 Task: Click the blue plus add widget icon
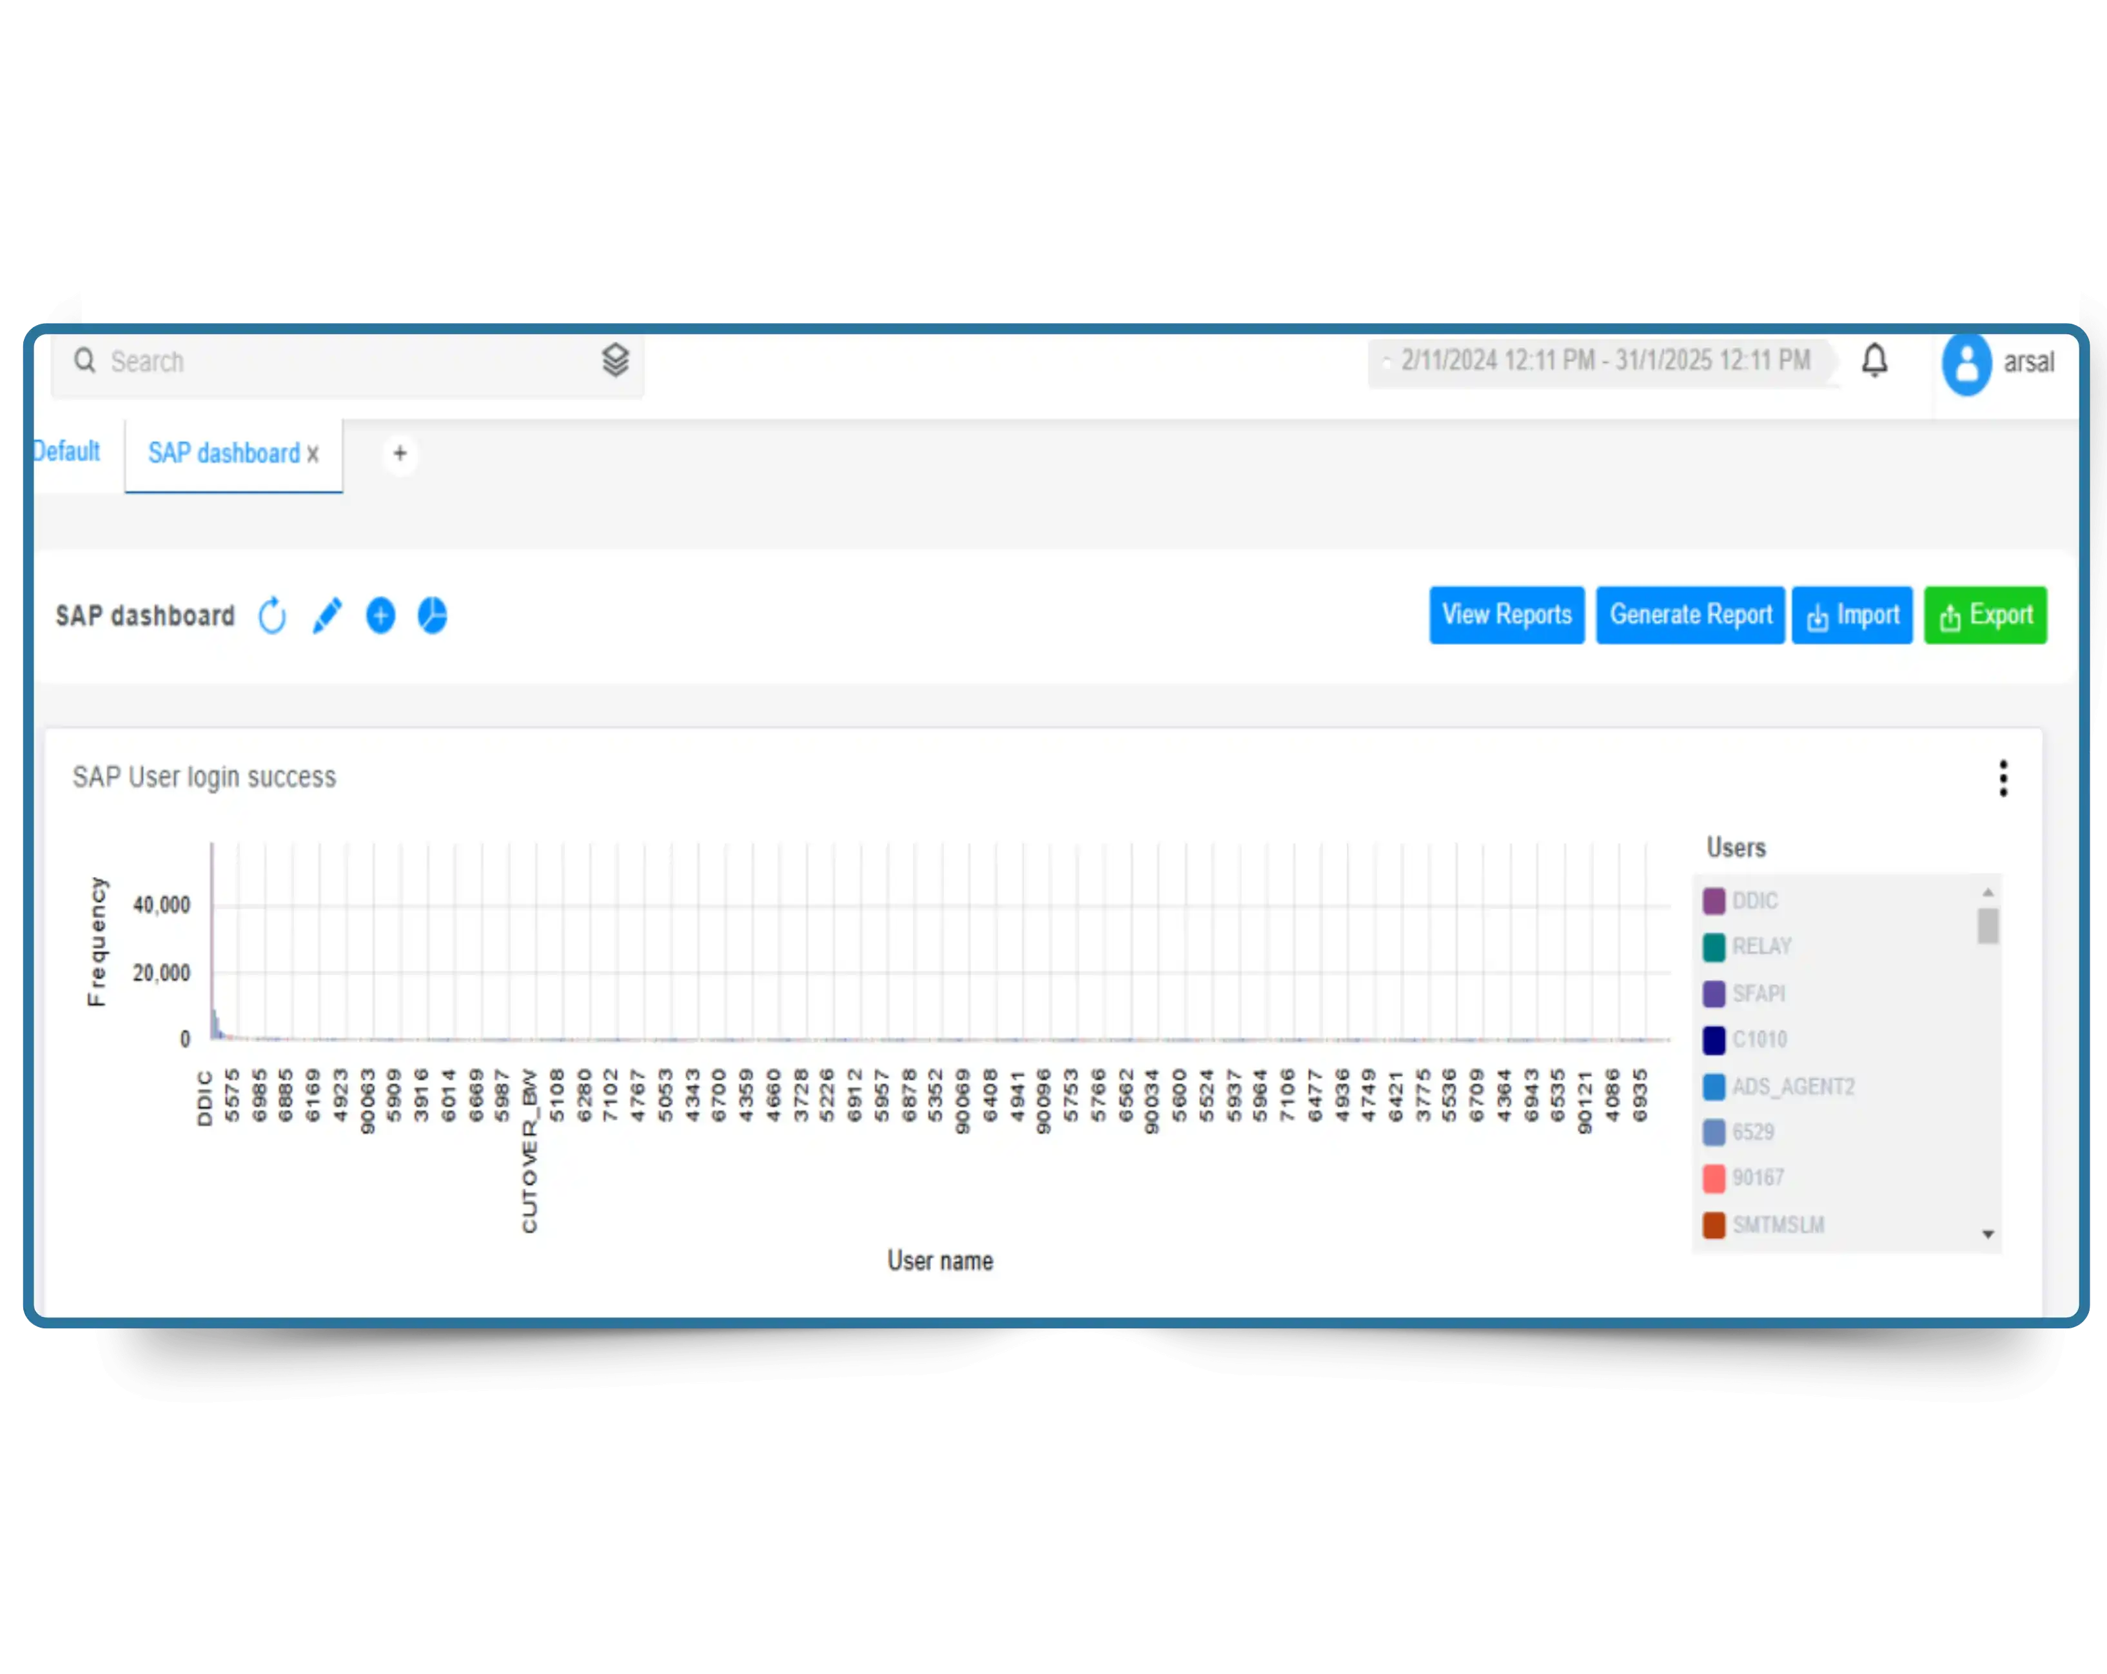click(380, 616)
